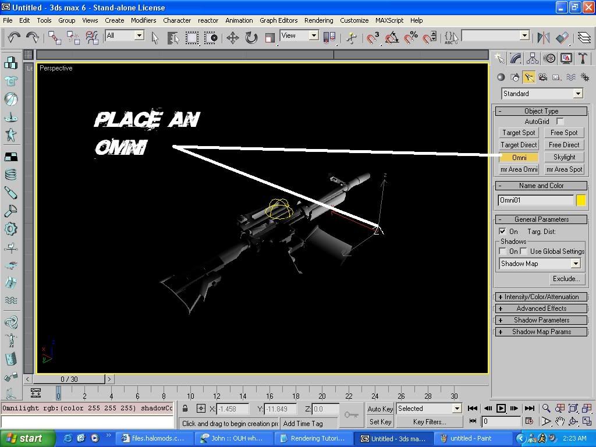The height and width of the screenshot is (447, 596).
Task: Enable the AutoGrid checkbox
Action: click(x=560, y=121)
